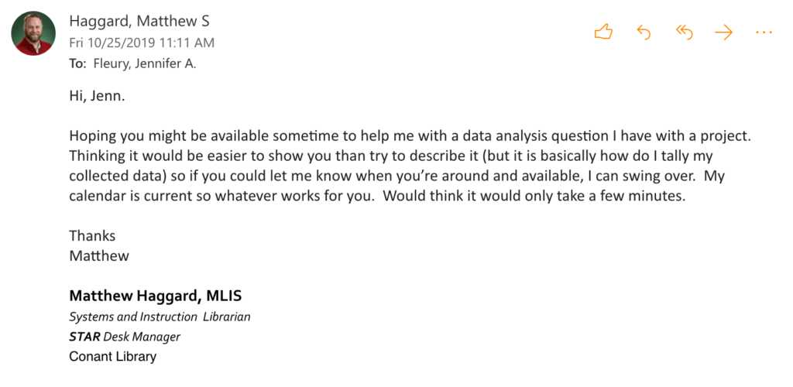The width and height of the screenshot is (793, 387).
Task: Click the Systems and Instruction Librarian title
Action: click(160, 317)
